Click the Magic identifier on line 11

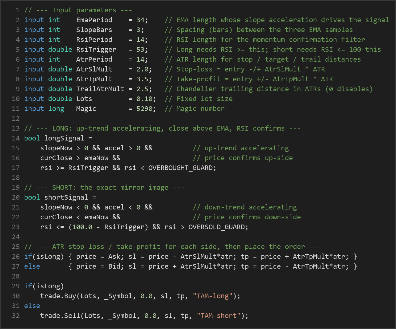[86, 109]
